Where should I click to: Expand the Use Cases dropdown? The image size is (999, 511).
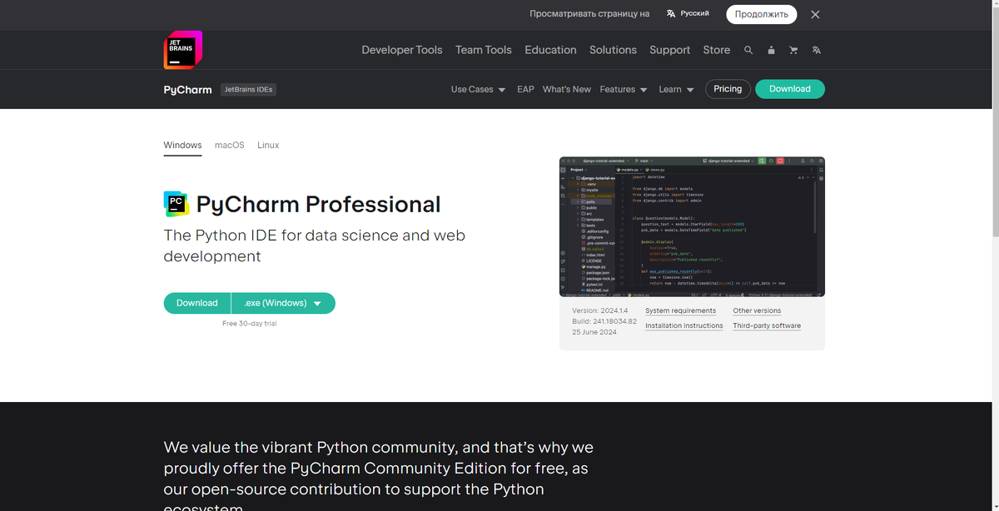click(478, 89)
